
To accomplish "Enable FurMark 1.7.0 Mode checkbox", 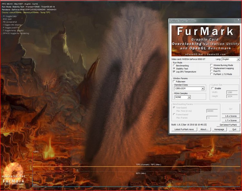I will [x=211, y=74].
